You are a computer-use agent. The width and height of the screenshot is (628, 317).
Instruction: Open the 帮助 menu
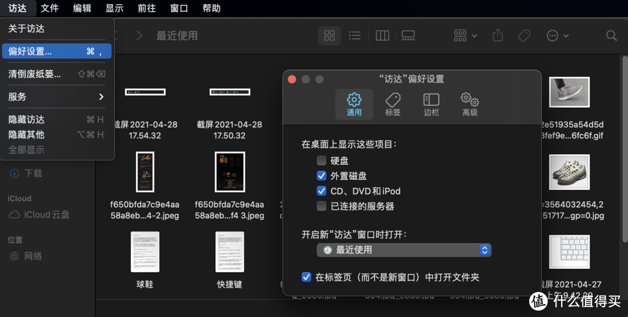(212, 8)
